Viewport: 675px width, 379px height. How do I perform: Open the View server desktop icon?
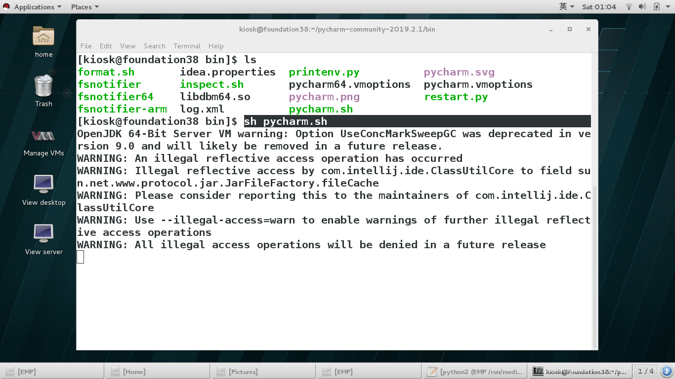pos(43,239)
